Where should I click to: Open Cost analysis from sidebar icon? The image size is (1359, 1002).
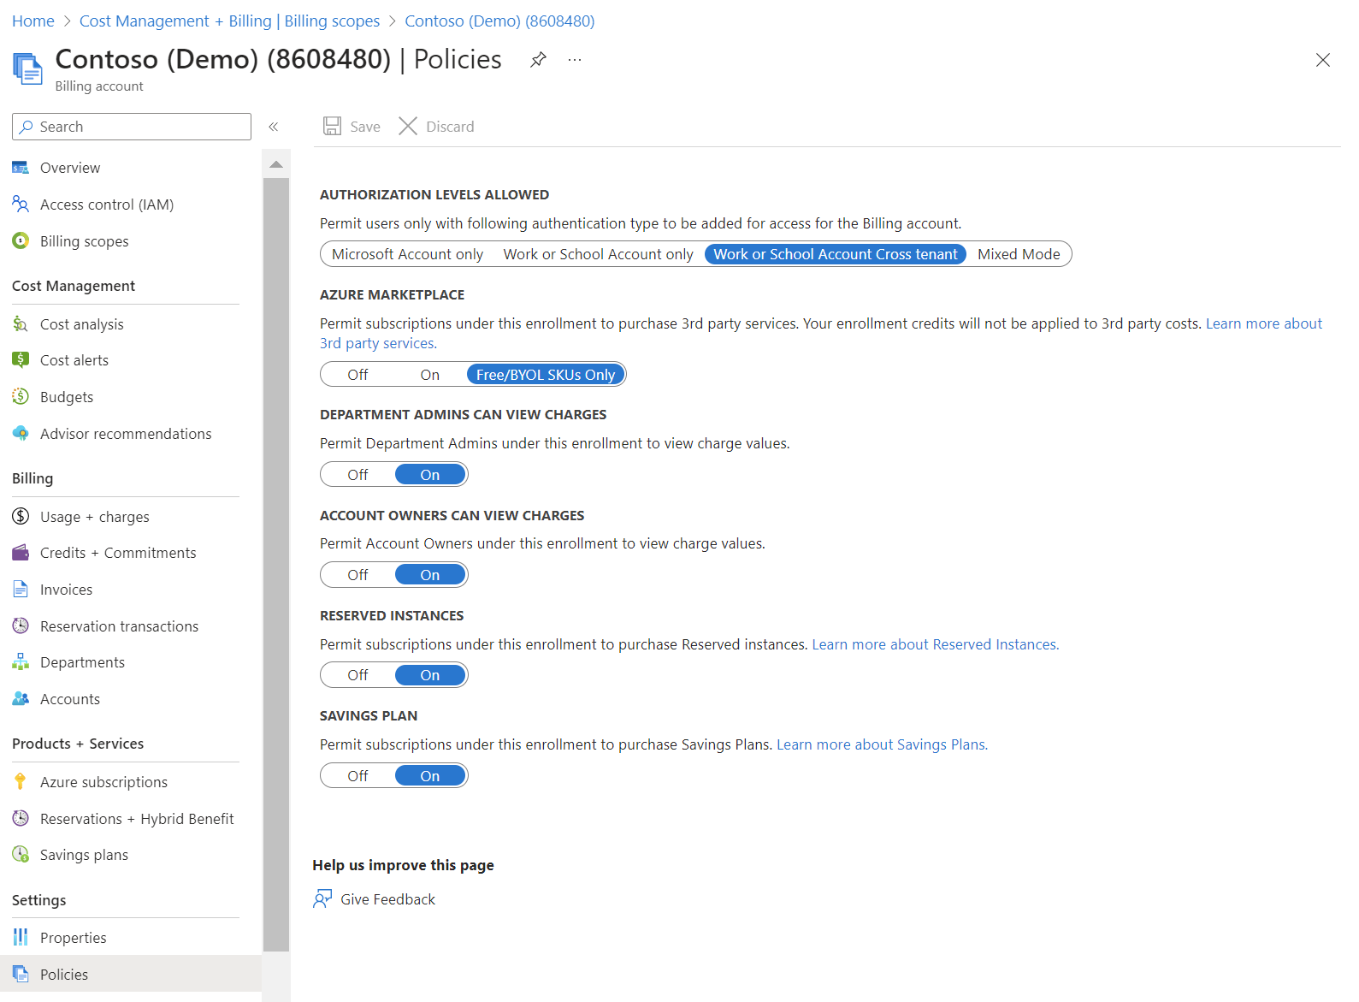pos(21,324)
